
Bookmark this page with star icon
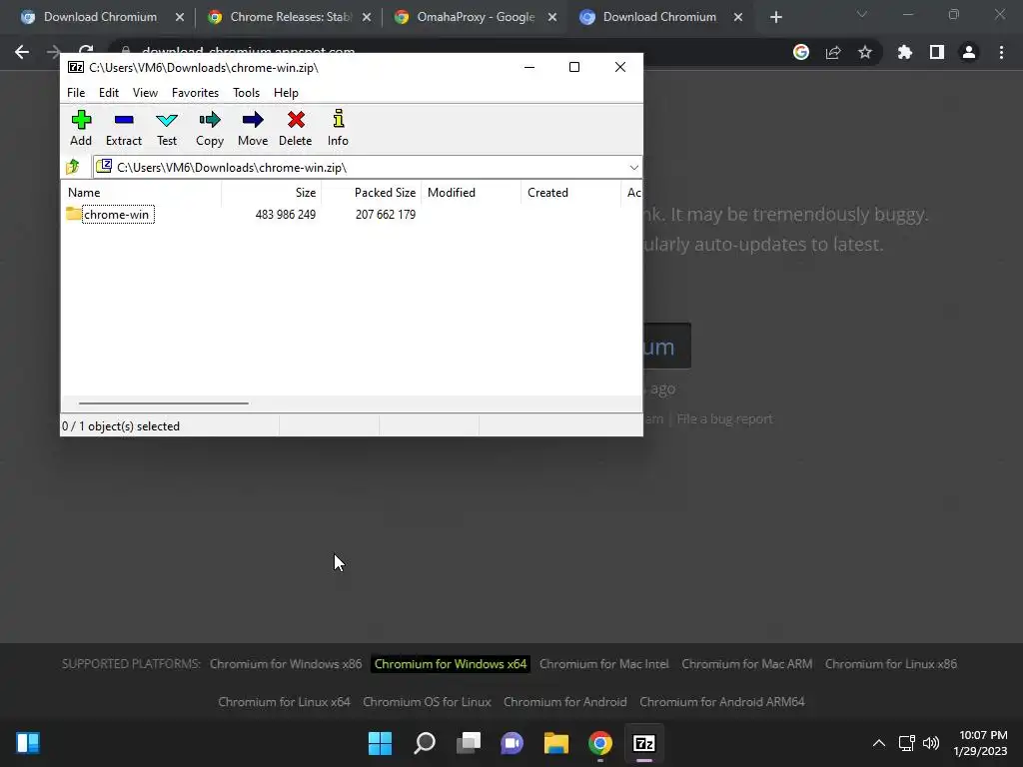pyautogui.click(x=865, y=52)
